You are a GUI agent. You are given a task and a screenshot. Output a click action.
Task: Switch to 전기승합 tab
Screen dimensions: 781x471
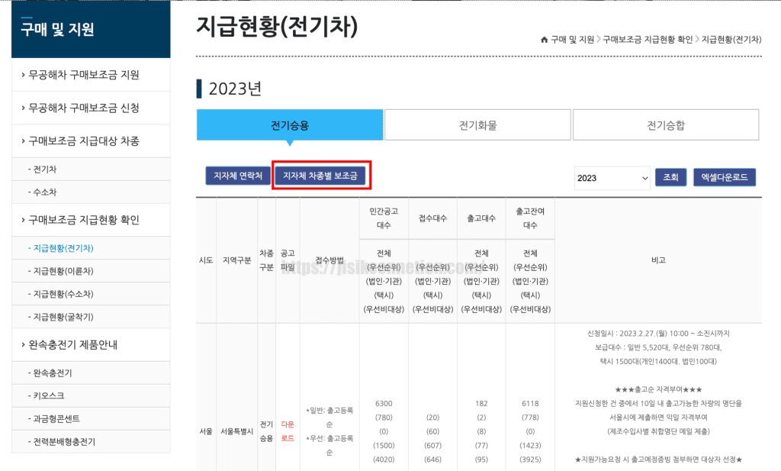(x=666, y=125)
